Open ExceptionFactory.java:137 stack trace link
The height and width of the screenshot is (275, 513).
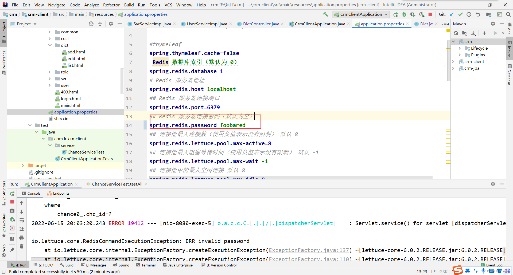click(x=309, y=250)
